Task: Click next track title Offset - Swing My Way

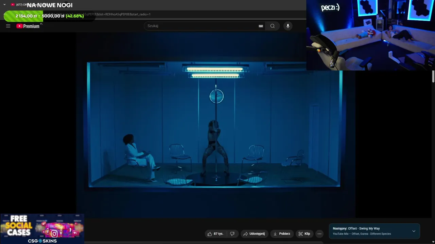Action: pos(364,228)
